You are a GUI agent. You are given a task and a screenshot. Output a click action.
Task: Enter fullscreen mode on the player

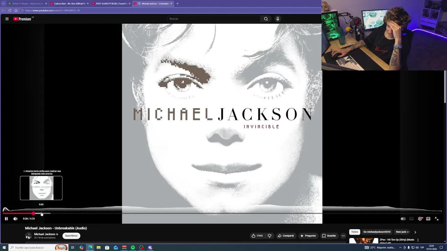[x=437, y=219]
